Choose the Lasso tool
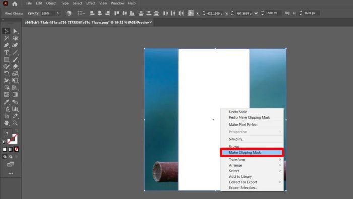Image resolution: width=353 pixels, height=199 pixels. pos(15,38)
